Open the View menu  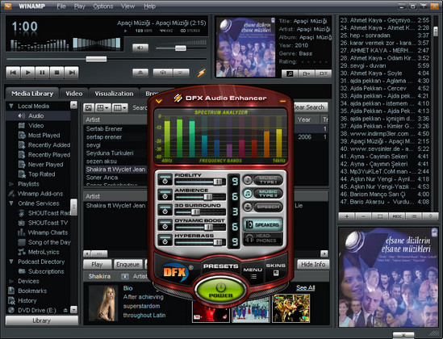click(x=127, y=6)
